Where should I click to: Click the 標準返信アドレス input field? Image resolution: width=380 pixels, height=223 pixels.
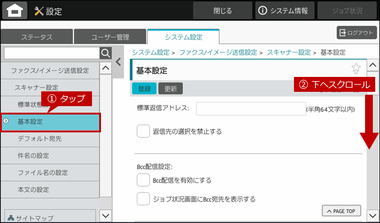[251, 109]
